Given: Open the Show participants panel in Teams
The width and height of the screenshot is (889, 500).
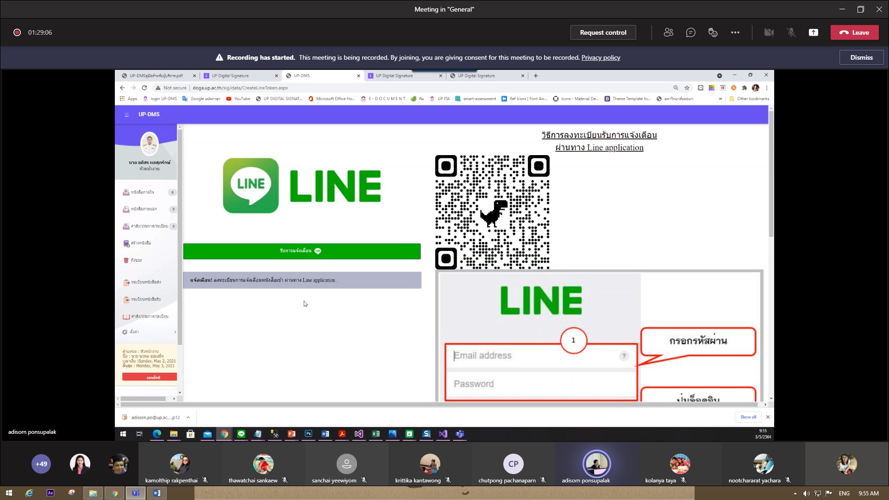Looking at the screenshot, I should pos(668,32).
